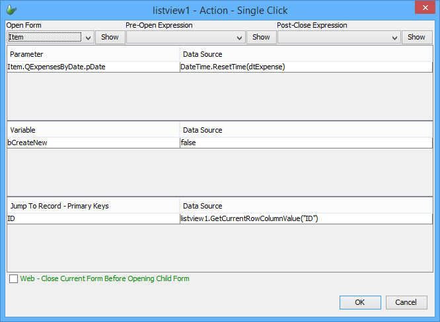Expand the Open Form dropdown

(89, 38)
